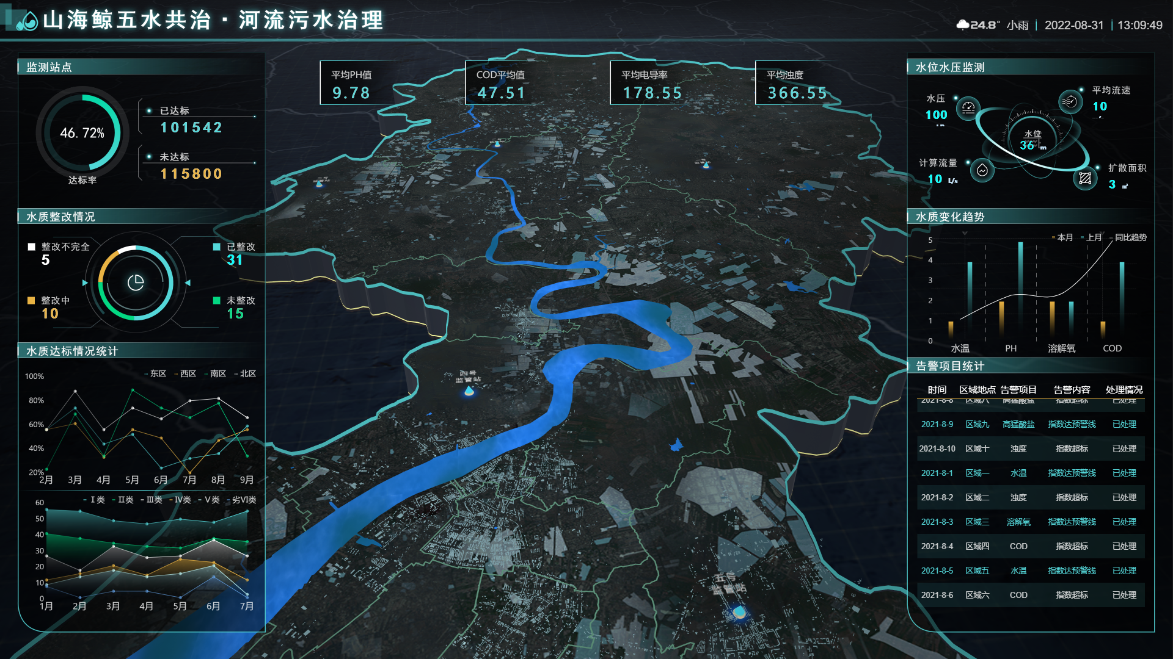Select the 水压 gauge icon
Screen dimensions: 1173x659
click(x=968, y=109)
